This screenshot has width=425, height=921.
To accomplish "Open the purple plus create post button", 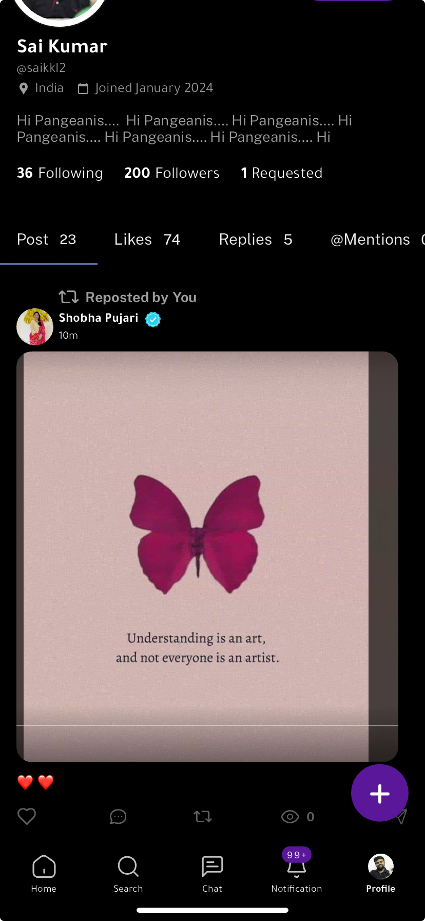I will (x=380, y=793).
